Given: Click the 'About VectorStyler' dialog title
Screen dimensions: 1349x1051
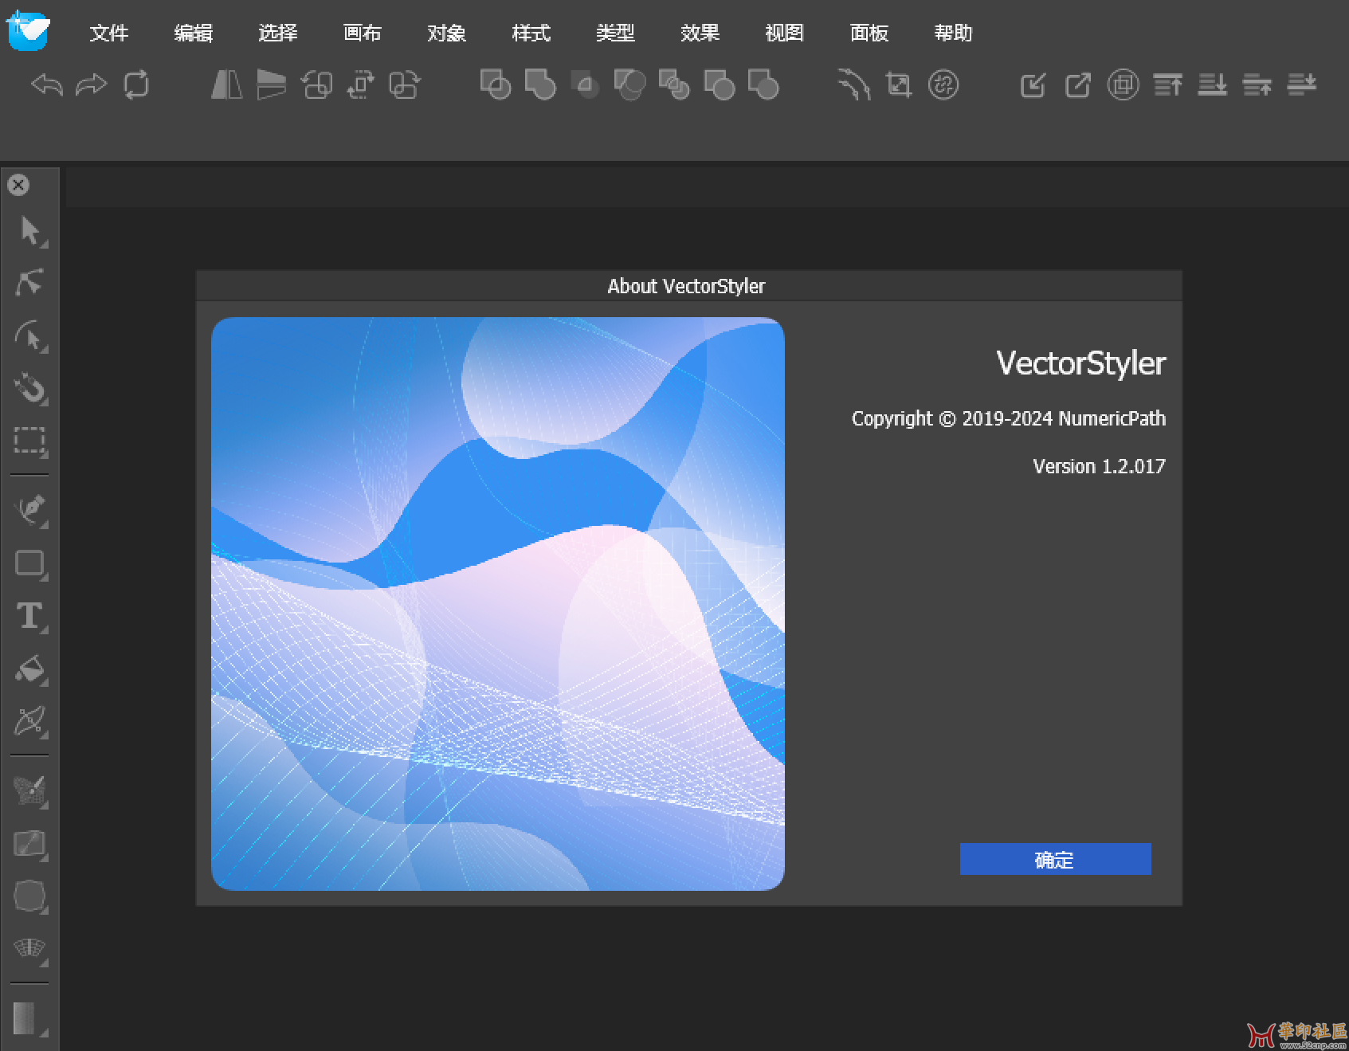Looking at the screenshot, I should [686, 286].
